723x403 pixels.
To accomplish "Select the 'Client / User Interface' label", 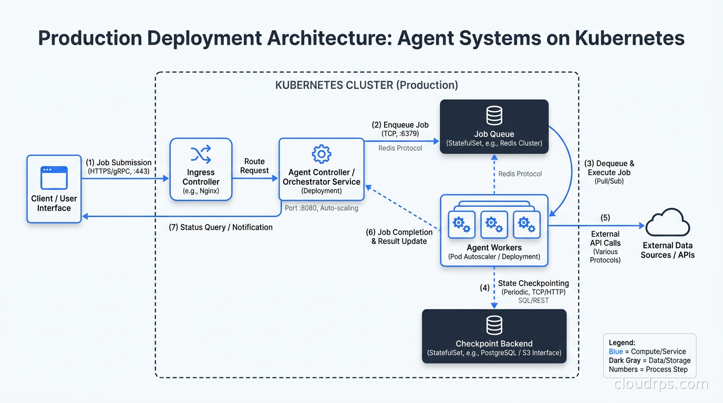I will [54, 203].
